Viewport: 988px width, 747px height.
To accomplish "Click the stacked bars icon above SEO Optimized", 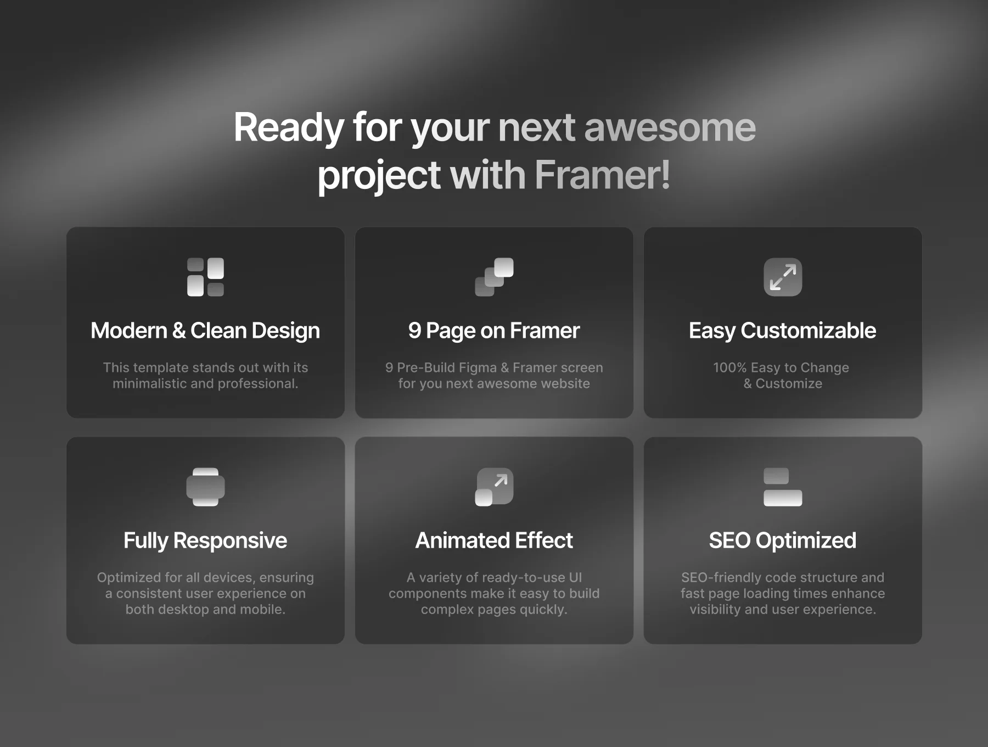I will click(x=783, y=487).
